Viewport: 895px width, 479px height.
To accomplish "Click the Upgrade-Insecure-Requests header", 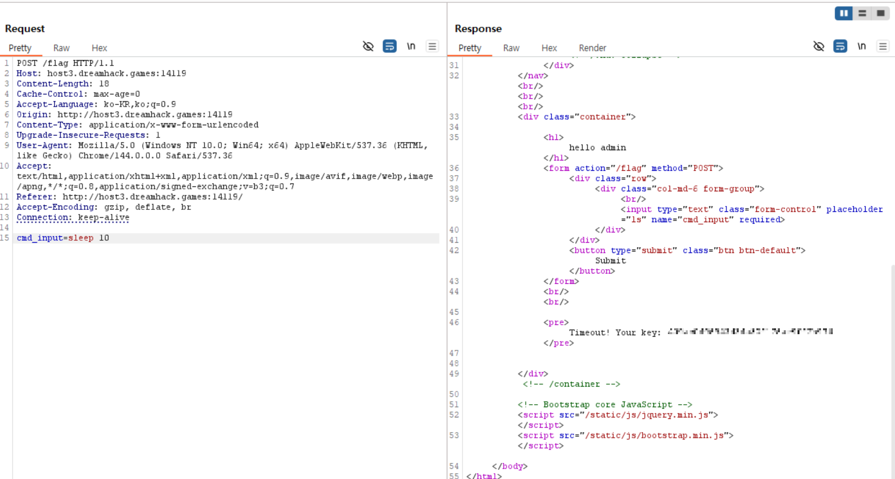I will click(89, 135).
